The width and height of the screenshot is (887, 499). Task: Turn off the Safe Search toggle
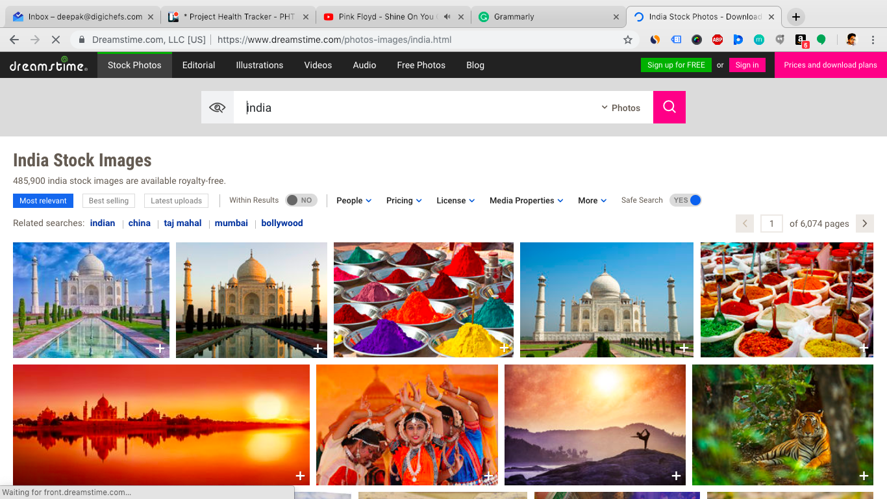tap(687, 200)
